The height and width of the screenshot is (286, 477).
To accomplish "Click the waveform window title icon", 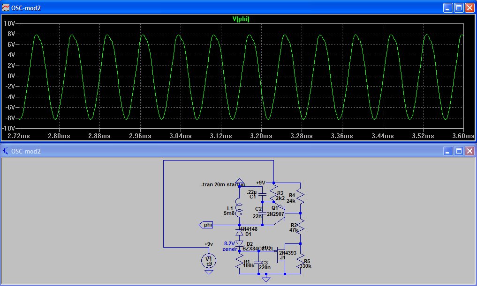I will tap(6, 7).
